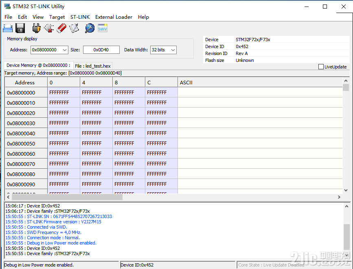Expand the Address combo box dropdown
The height and width of the screenshot is (269, 353).
pos(65,50)
